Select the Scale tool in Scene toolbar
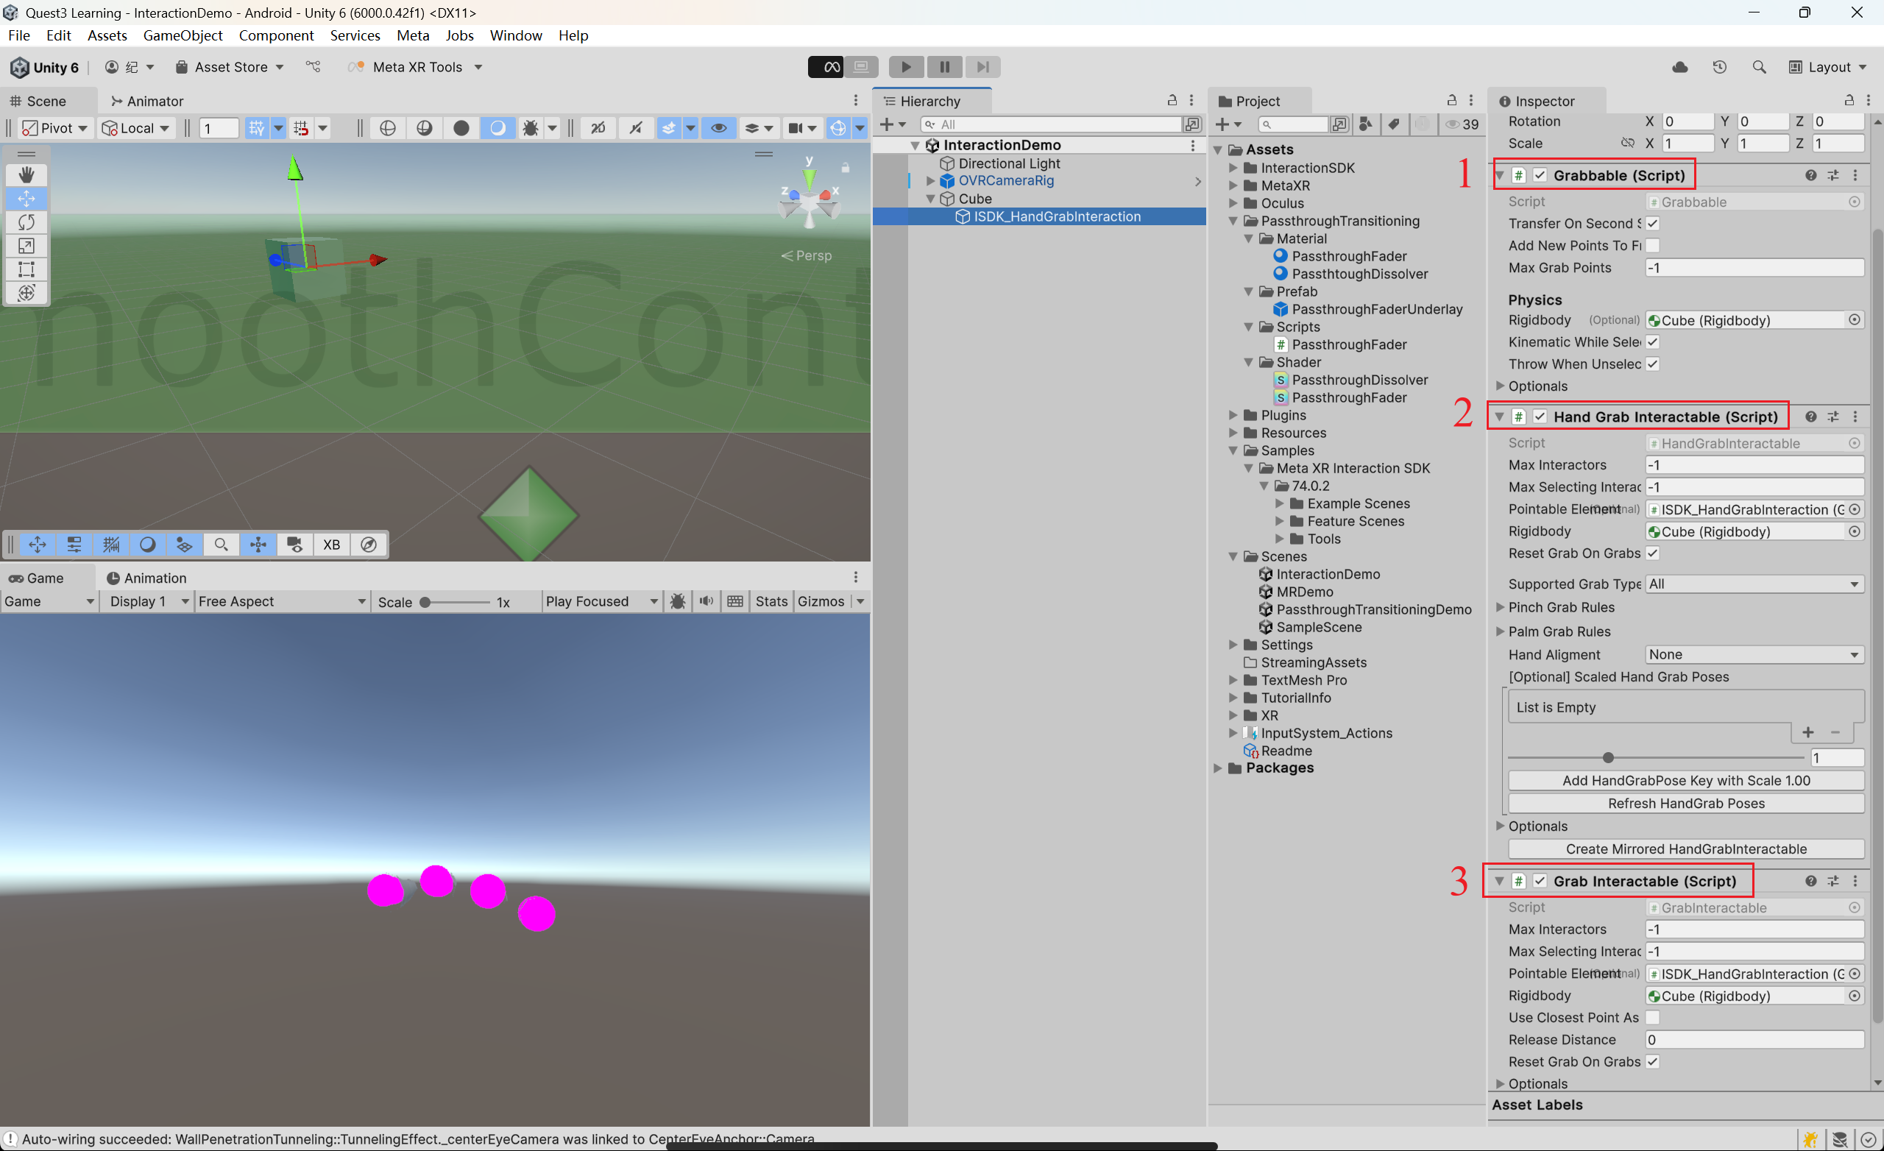This screenshot has width=1884, height=1151. coord(26,247)
